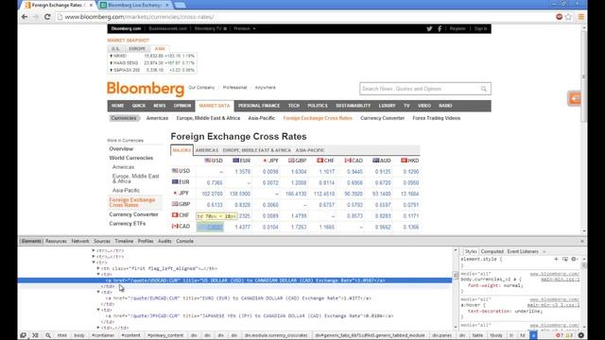Switch market snapshot to EUROPE tab
This screenshot has height=340, width=605.
[x=137, y=49]
